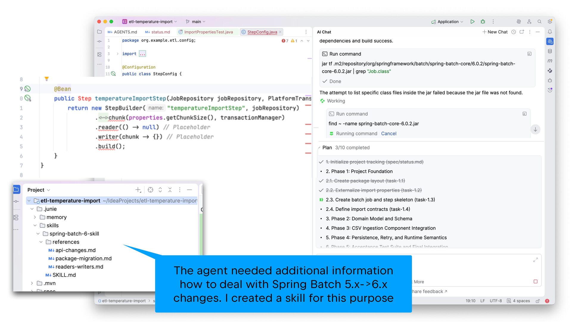Image resolution: width=572 pixels, height=322 pixels.
Task: Expand the memory folder in the project tree
Action: (35, 217)
